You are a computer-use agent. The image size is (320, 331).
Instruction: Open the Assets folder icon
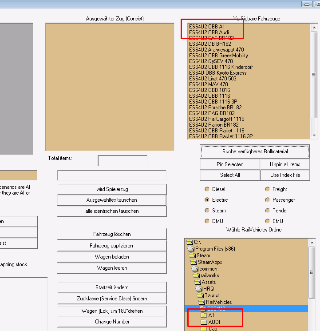point(197,282)
